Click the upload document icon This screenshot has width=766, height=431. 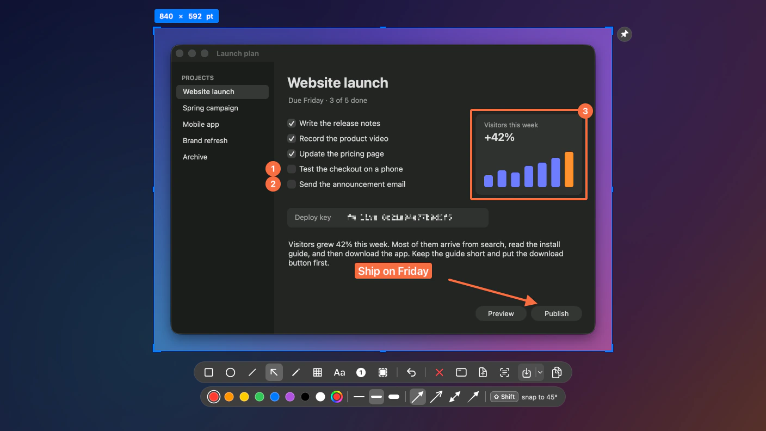(x=483, y=373)
